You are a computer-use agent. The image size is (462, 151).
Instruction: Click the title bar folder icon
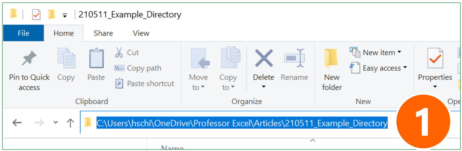point(13,14)
